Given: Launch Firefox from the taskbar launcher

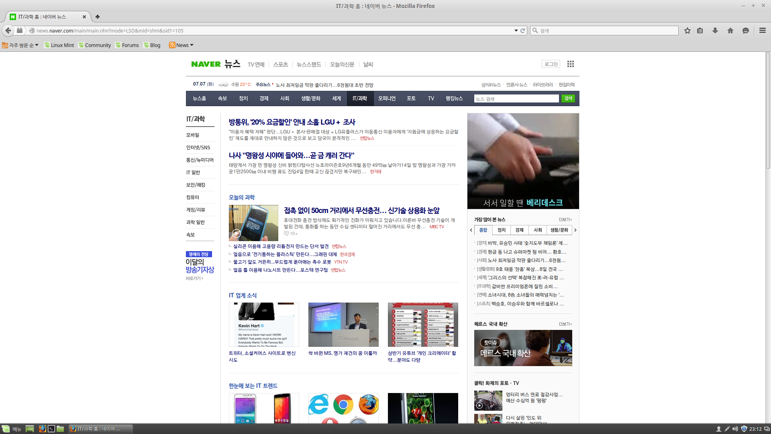Looking at the screenshot, I should pyautogui.click(x=42, y=429).
